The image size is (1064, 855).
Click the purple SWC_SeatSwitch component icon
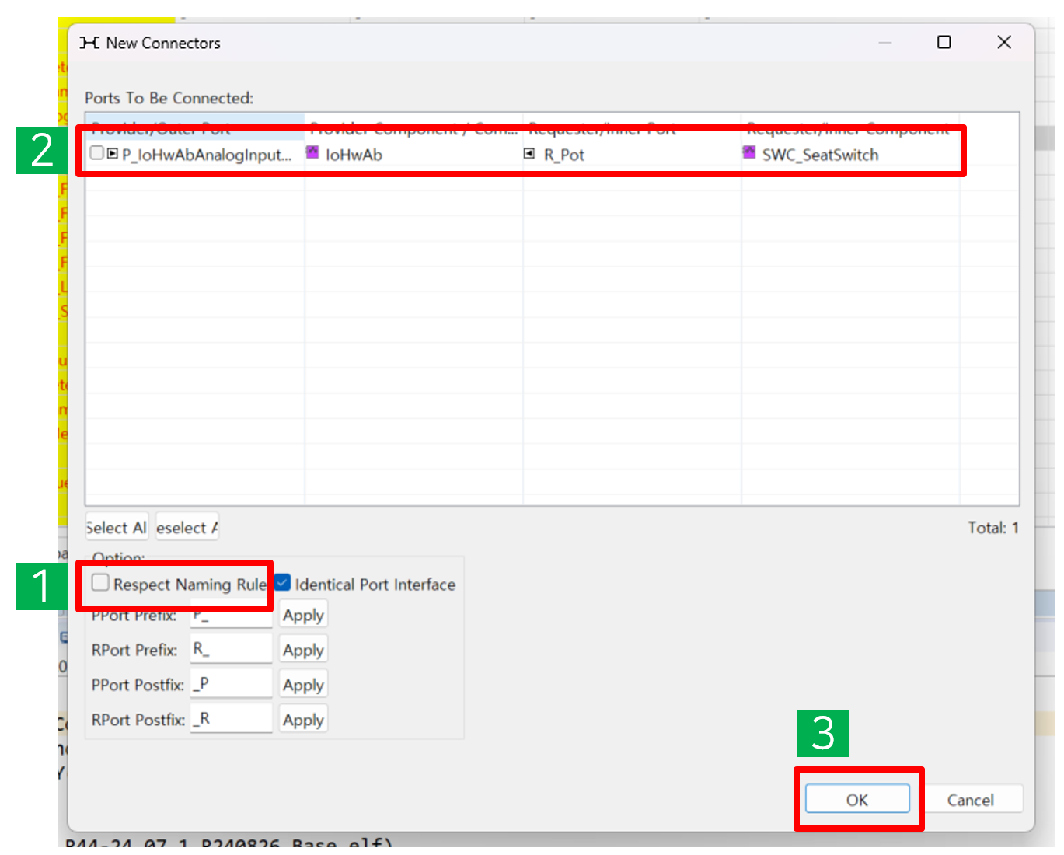click(748, 152)
